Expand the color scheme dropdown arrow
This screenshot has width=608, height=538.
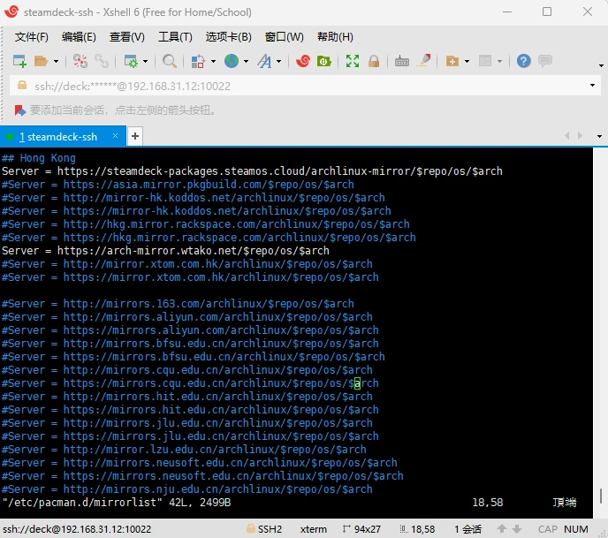(x=213, y=61)
